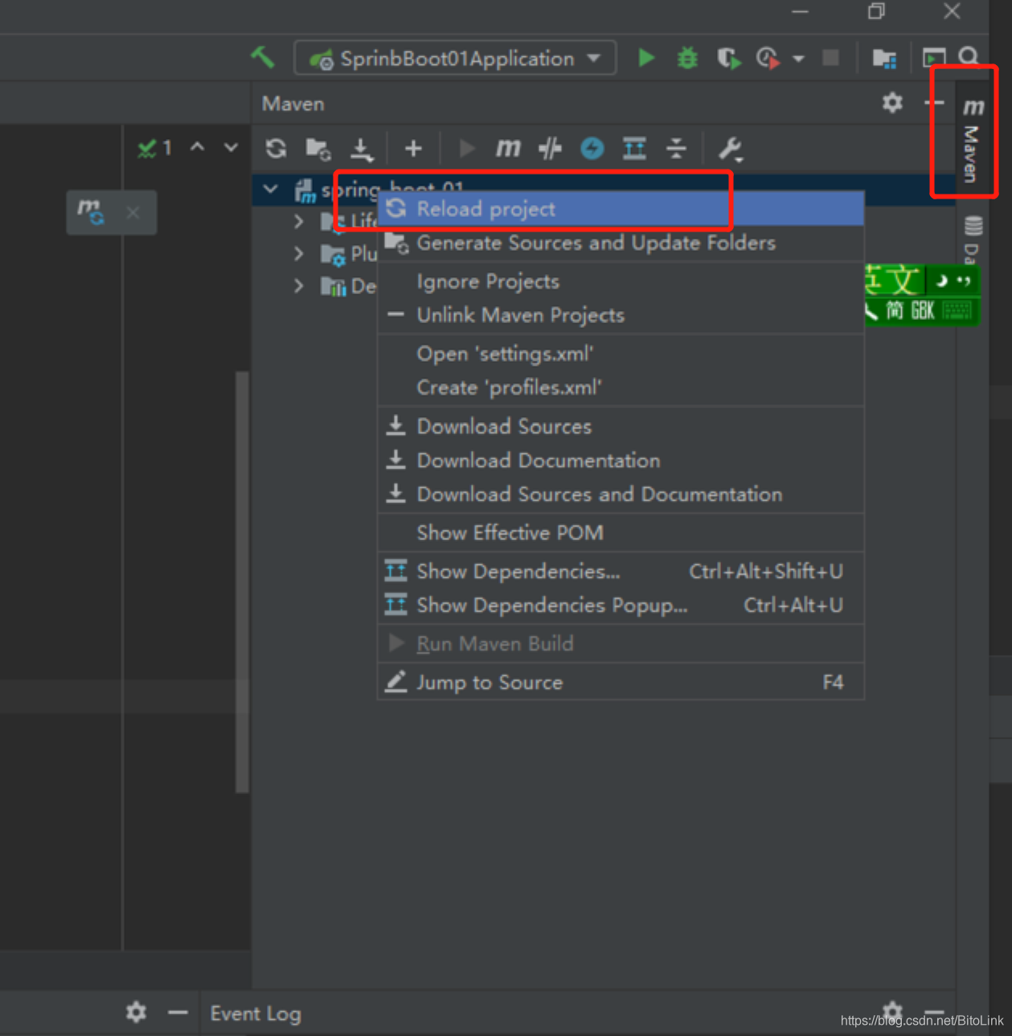Open Event Log tool window label
Viewport: 1012px width, 1036px height.
(x=256, y=1013)
